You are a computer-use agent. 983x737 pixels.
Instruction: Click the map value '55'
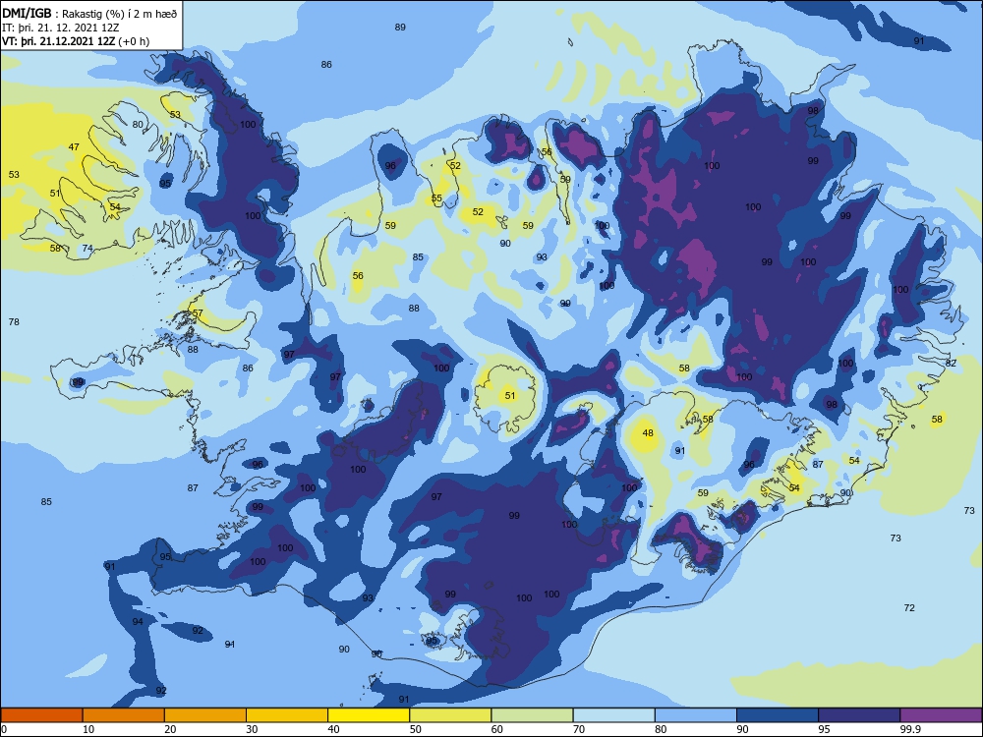point(436,198)
